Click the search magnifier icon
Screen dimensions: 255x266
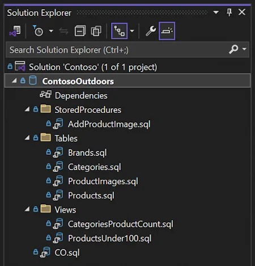pos(233,49)
